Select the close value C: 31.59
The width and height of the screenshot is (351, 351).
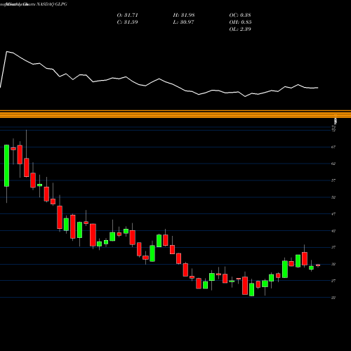tap(127, 22)
